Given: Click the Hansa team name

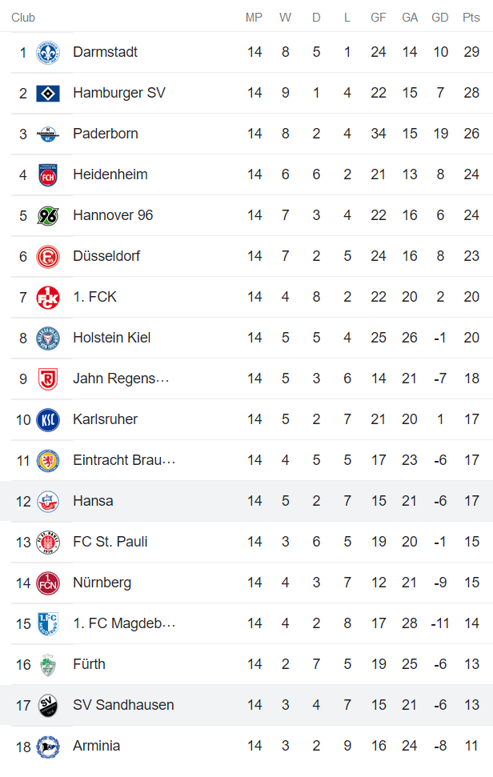Looking at the screenshot, I should pyautogui.click(x=93, y=500).
